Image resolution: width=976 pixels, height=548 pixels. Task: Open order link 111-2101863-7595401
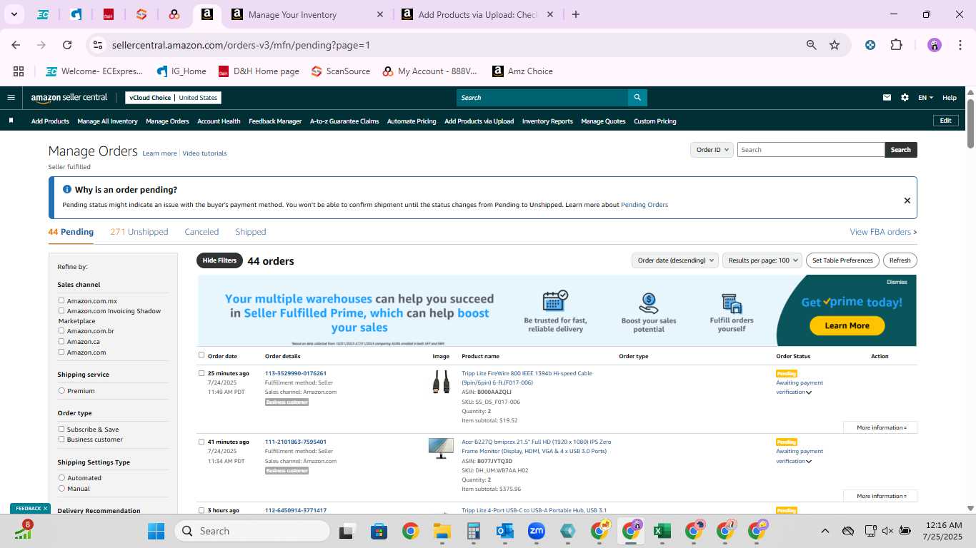point(295,442)
